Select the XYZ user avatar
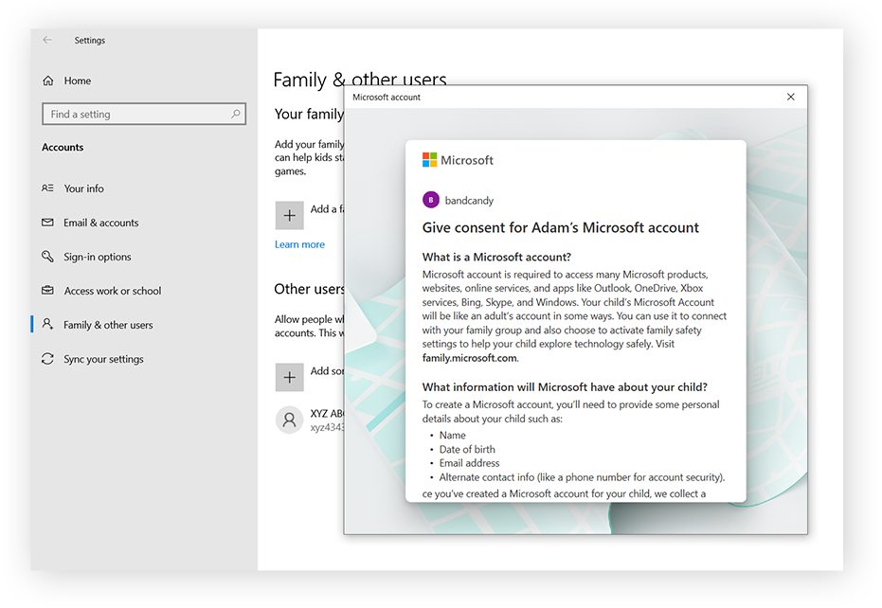This screenshot has height=608, width=882. [289, 420]
